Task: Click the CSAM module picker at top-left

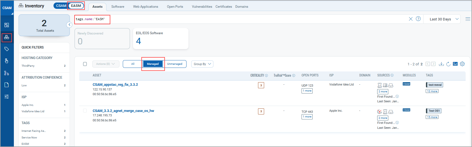Action: (7, 8)
